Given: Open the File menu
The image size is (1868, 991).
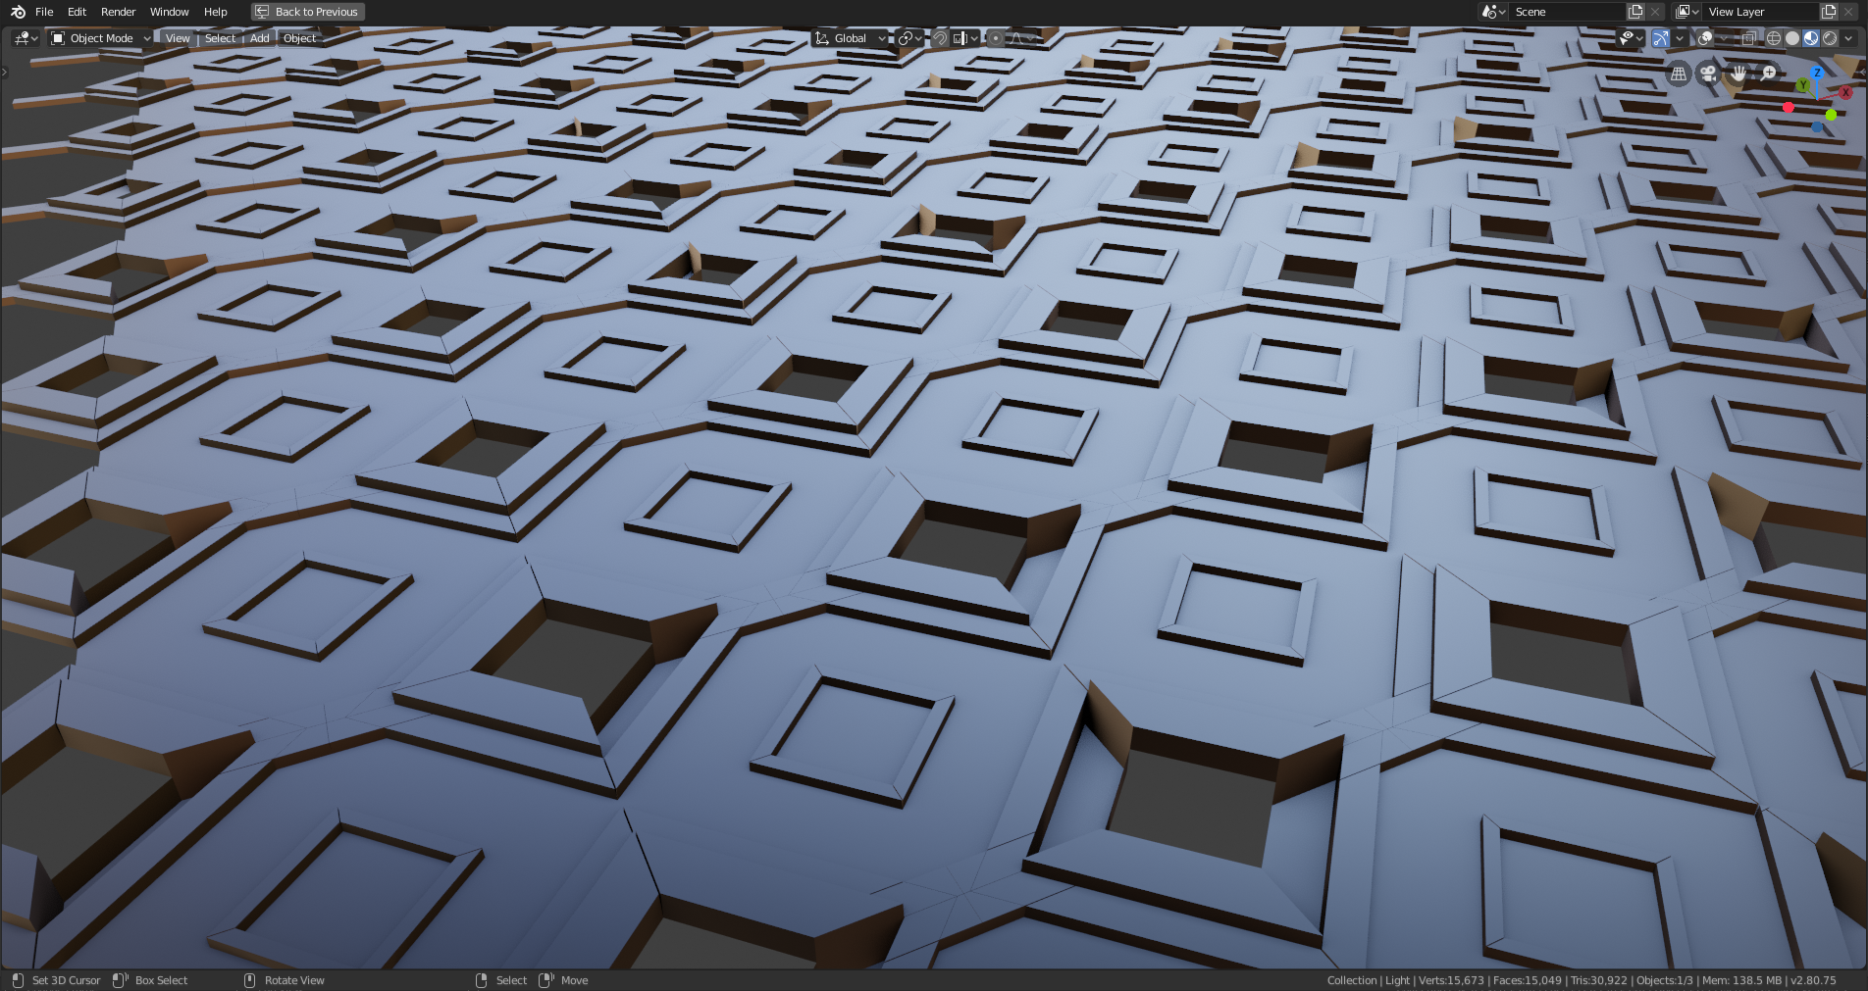Looking at the screenshot, I should [x=44, y=12].
